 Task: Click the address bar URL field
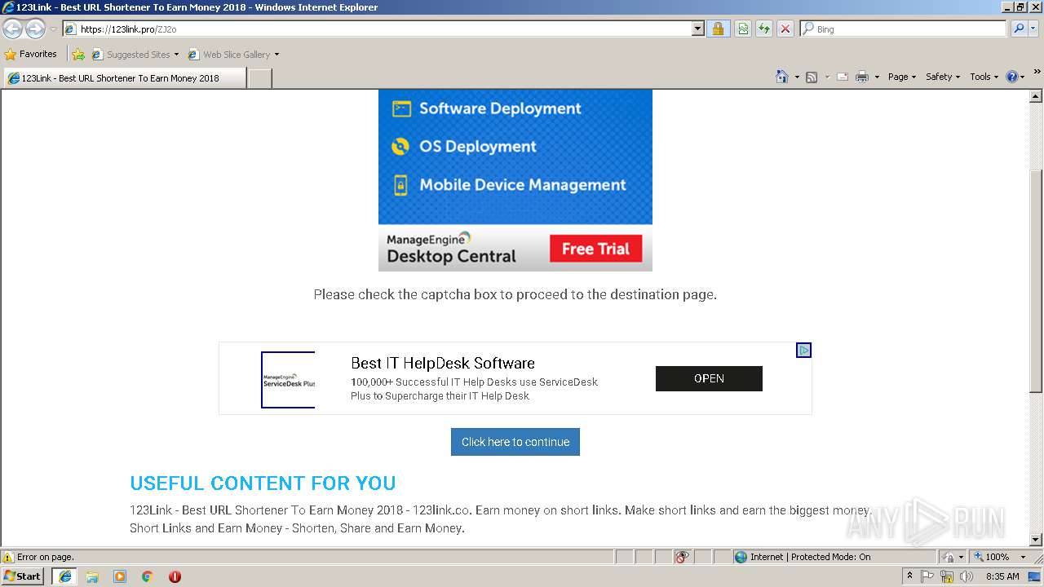point(377,29)
